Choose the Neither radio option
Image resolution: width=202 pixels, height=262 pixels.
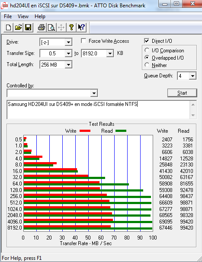147,65
